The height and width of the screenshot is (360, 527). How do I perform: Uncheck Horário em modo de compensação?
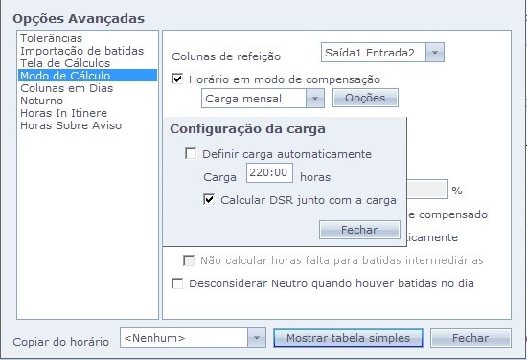[177, 79]
